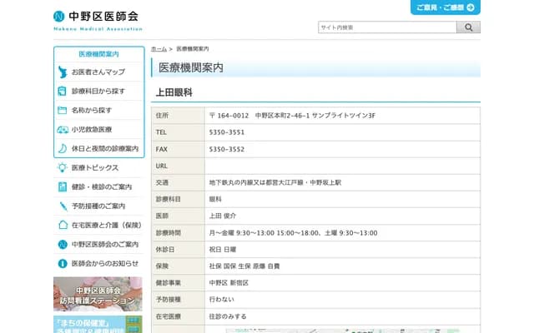Click the 休日と夜間の診療案内 moon icon

coord(63,148)
